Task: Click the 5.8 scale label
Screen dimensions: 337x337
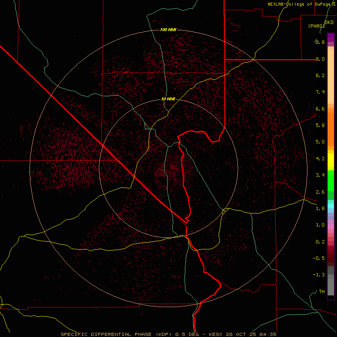Action: pyautogui.click(x=320, y=125)
